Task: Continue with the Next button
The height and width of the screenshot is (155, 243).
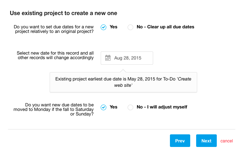Action: point(206,141)
